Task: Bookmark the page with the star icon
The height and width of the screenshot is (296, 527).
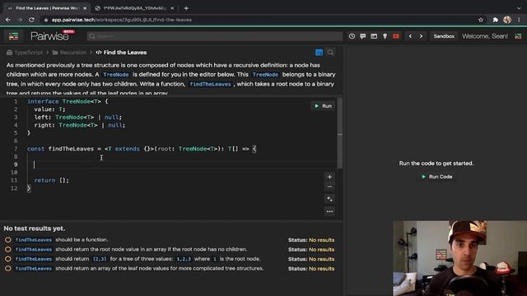Action: 481,20
